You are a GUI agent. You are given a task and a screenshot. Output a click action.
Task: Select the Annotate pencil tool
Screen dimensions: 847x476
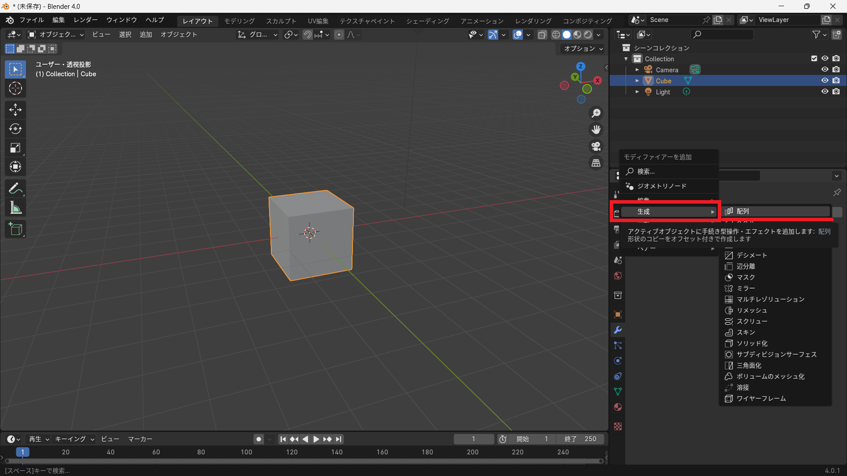pyautogui.click(x=15, y=189)
